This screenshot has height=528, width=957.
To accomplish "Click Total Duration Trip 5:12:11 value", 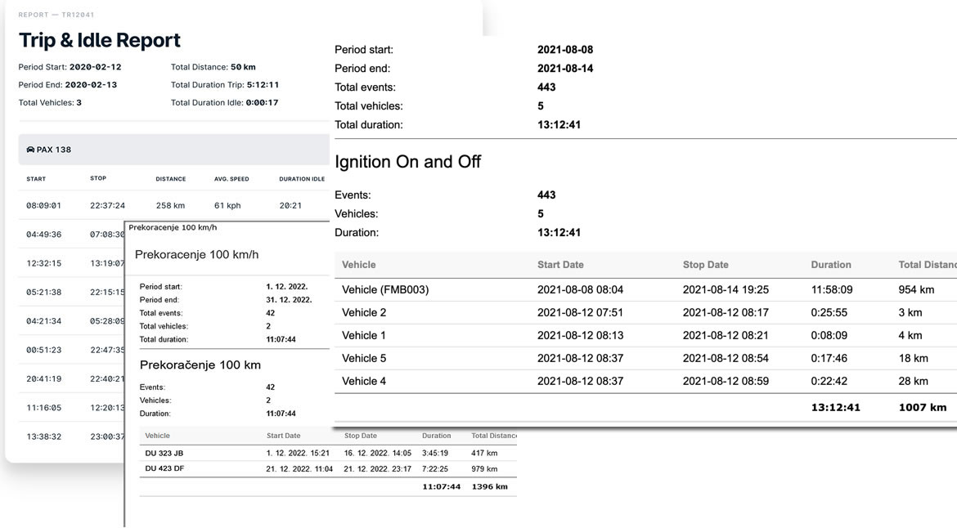I will 263,85.
